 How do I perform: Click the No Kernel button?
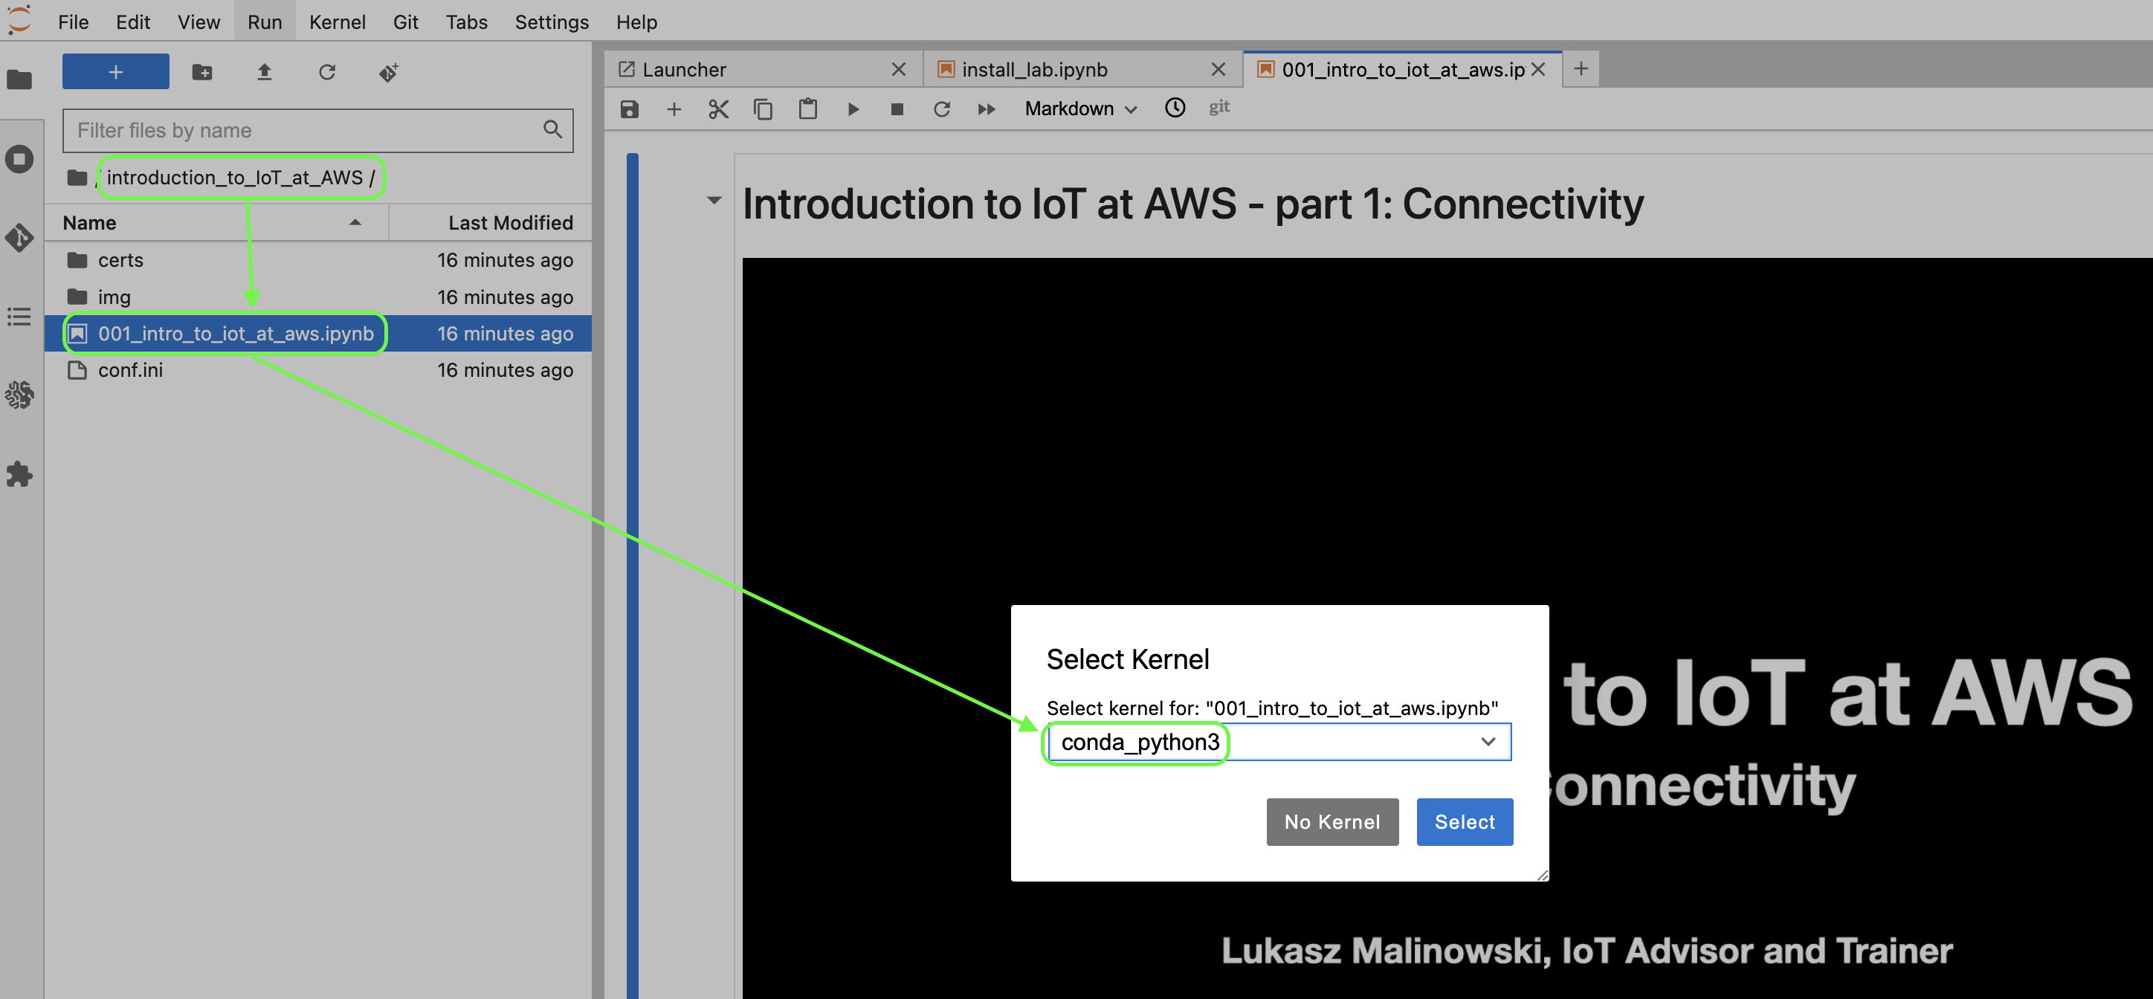[1331, 821]
